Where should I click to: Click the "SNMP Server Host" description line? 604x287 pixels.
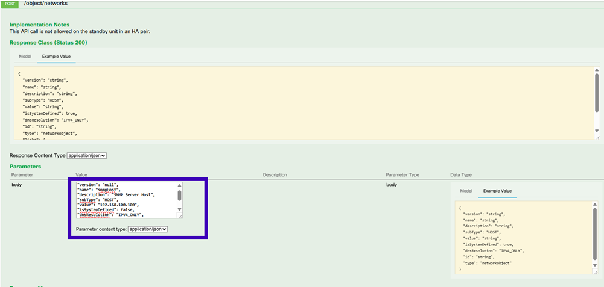116,194
